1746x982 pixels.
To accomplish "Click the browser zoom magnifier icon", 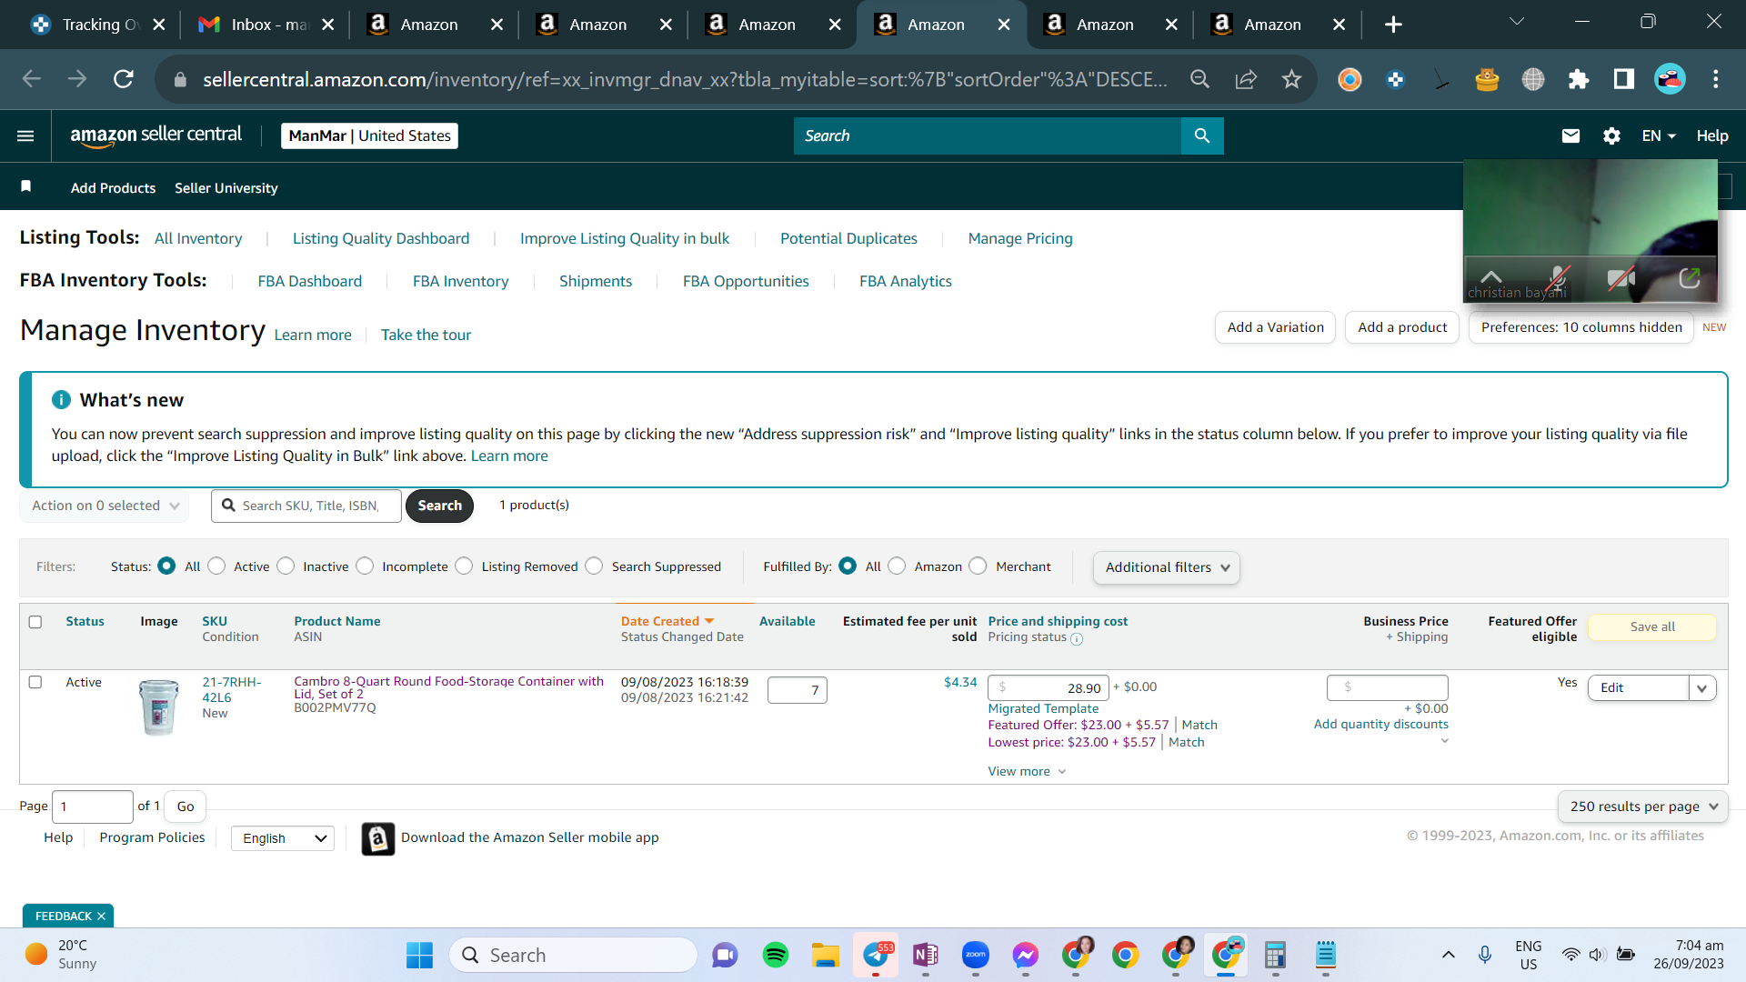I will tap(1200, 79).
